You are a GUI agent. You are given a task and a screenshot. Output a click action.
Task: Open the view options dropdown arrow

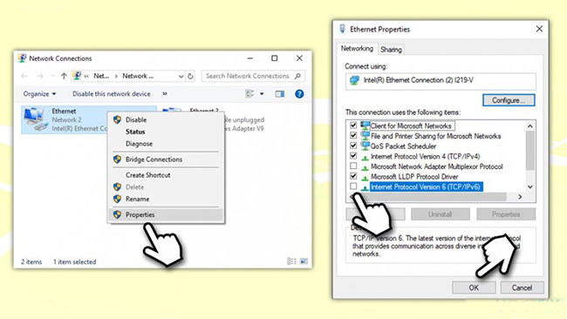pos(262,94)
